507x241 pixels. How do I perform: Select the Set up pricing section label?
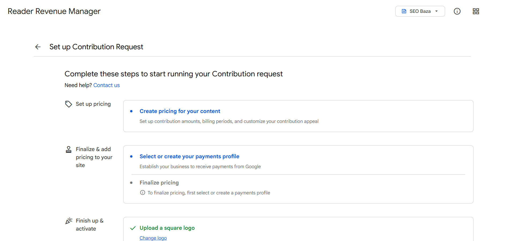pos(93,104)
